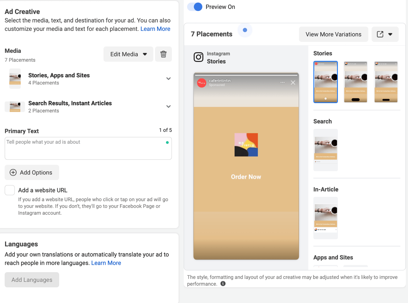
Task: Click the info icon near performance note
Action: [223, 284]
